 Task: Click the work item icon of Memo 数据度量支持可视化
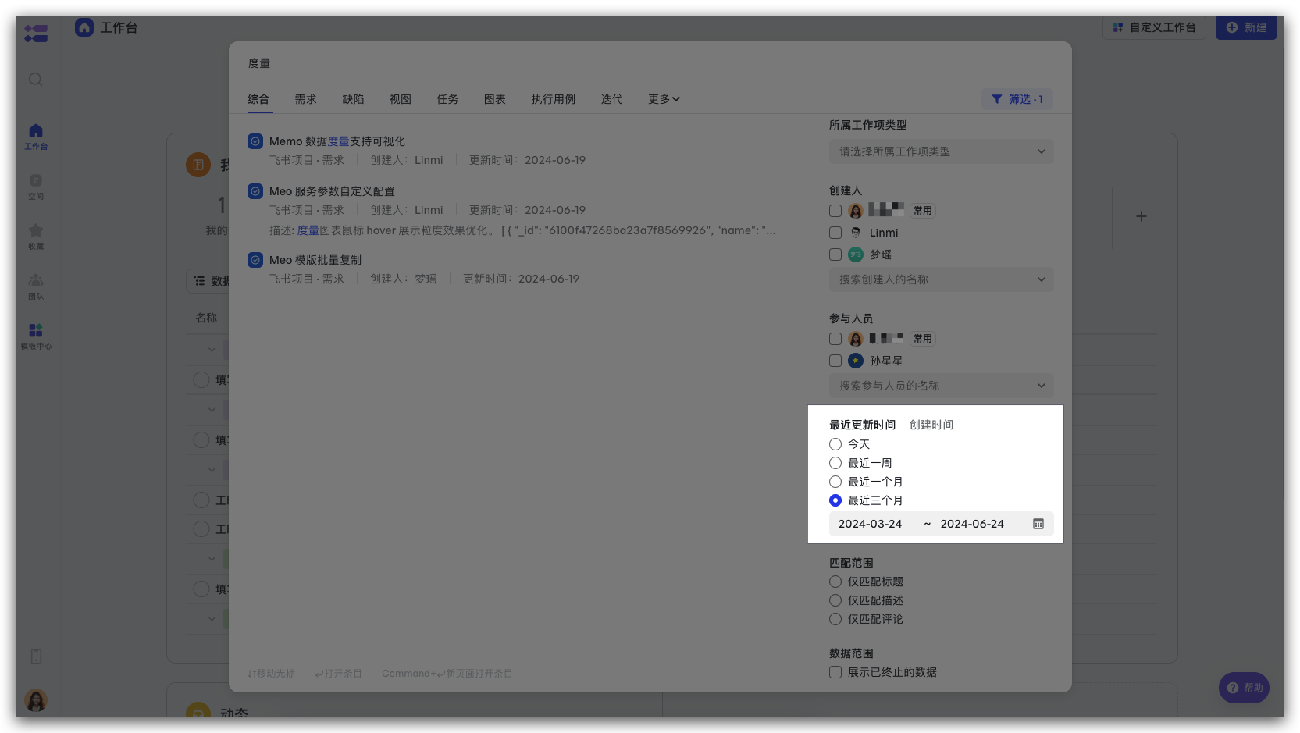coord(255,141)
